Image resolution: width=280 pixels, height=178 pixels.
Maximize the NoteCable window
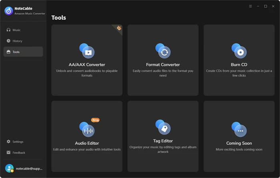[266, 6]
